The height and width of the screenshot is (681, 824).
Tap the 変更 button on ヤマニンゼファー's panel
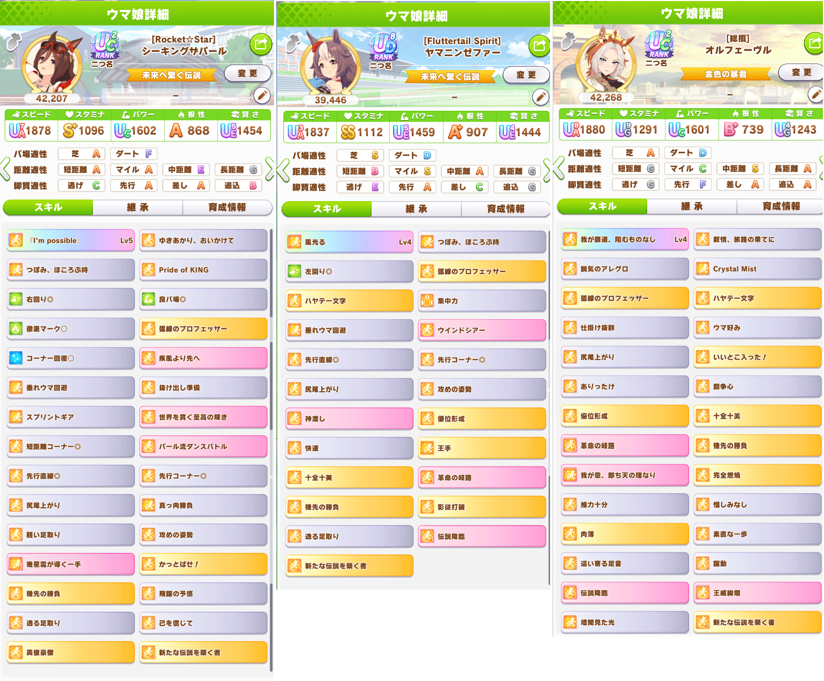[526, 75]
